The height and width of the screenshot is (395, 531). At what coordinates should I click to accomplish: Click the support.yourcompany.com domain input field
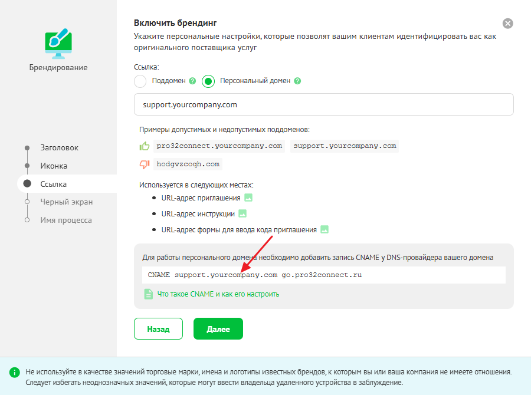[323, 104]
